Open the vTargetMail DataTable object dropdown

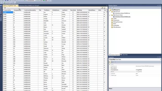click(x=160, y=60)
